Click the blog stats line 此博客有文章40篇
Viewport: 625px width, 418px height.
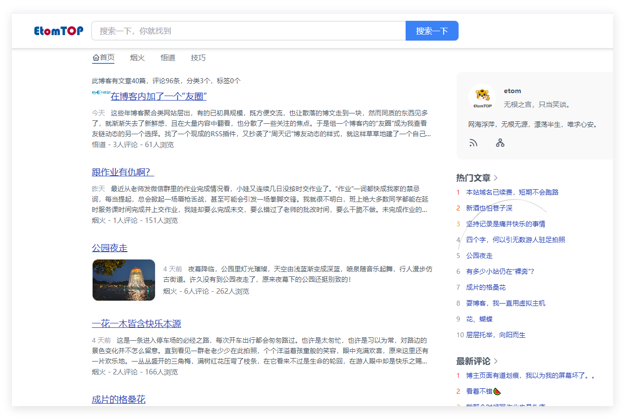coord(166,81)
